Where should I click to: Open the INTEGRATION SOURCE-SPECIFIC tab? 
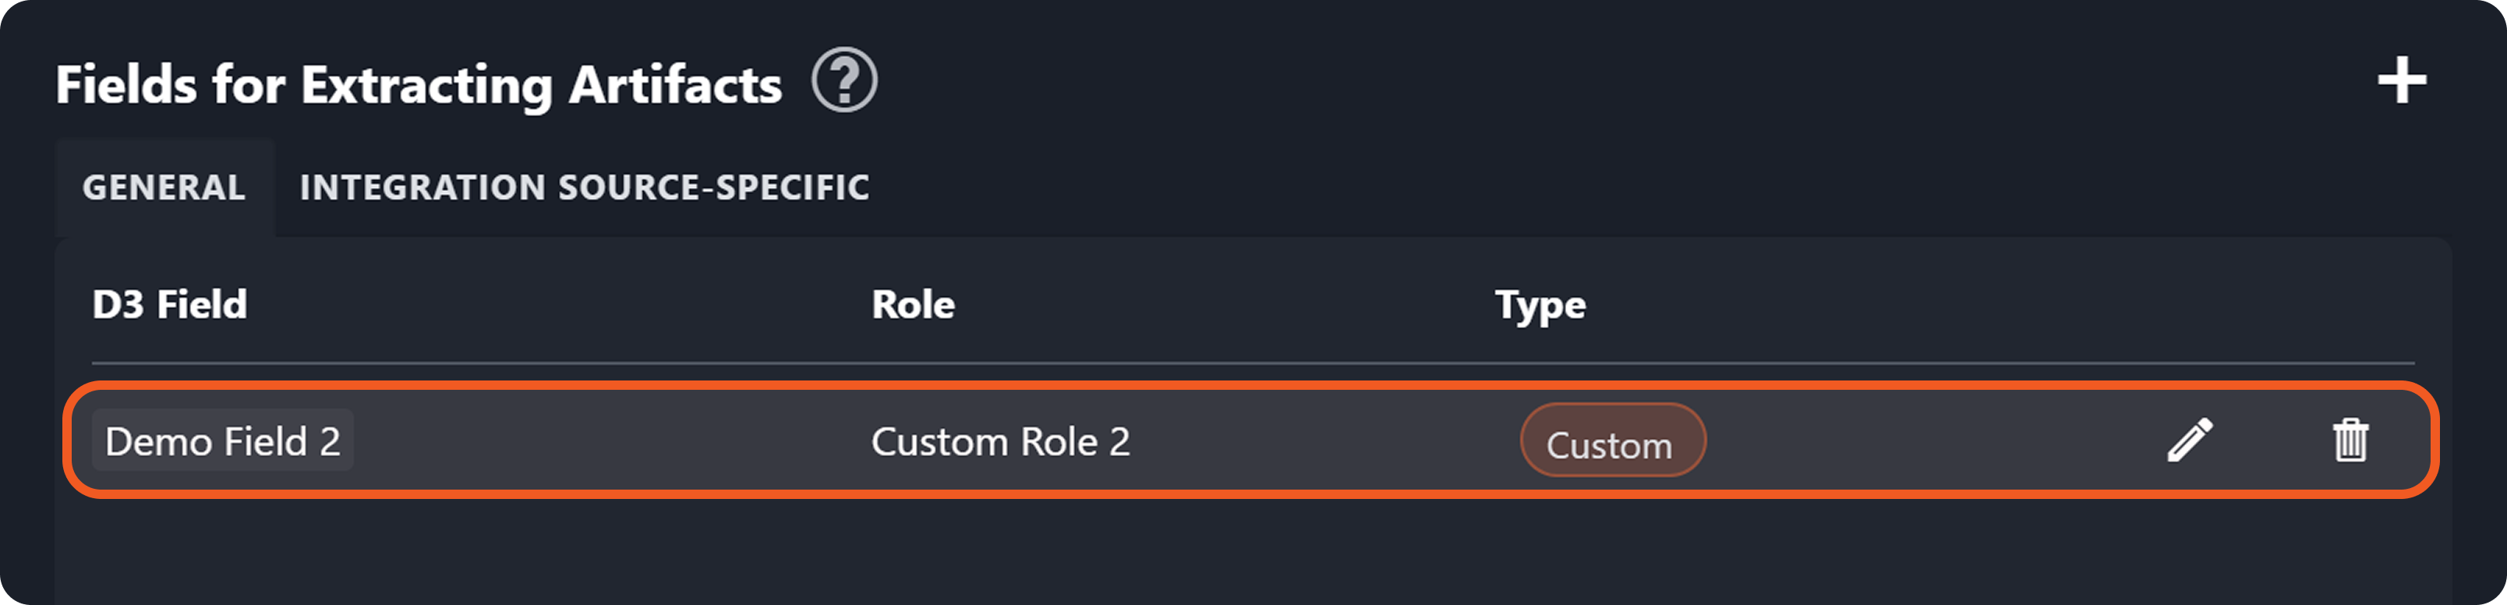584,188
